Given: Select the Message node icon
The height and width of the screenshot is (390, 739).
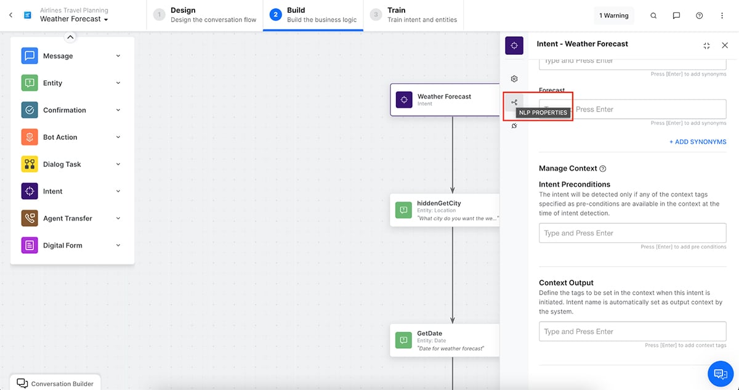Looking at the screenshot, I should coord(29,55).
